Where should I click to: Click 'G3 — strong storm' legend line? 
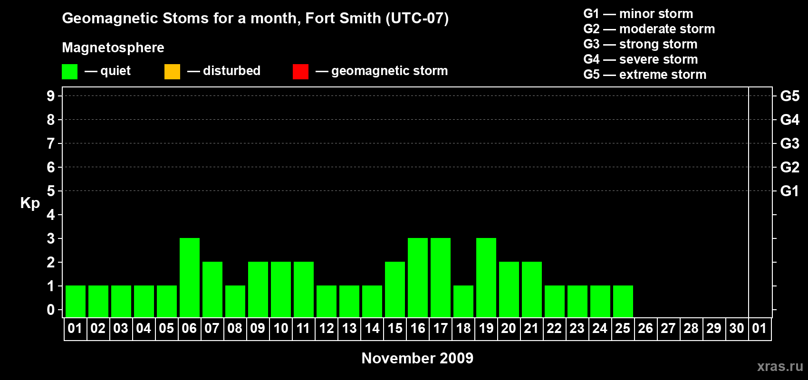coord(640,44)
